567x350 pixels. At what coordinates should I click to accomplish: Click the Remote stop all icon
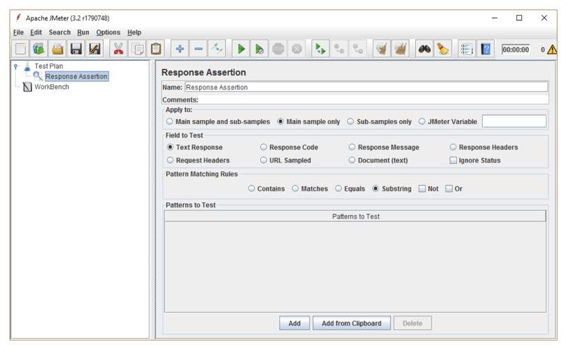(339, 49)
